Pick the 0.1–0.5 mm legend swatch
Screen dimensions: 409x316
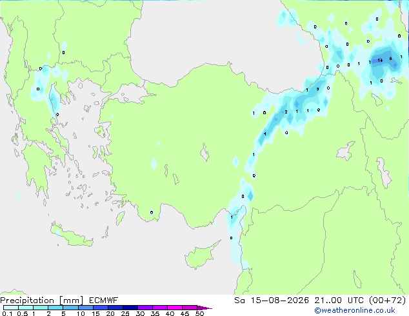click(11, 308)
